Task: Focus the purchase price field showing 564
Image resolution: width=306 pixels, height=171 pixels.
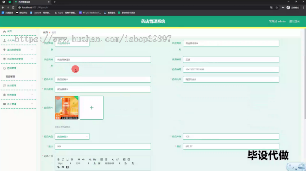Action: 103,147
